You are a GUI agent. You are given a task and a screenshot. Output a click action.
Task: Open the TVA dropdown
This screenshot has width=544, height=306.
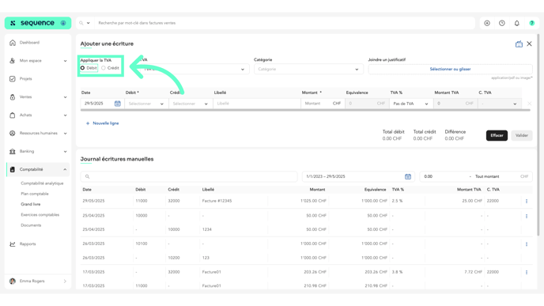pos(195,69)
